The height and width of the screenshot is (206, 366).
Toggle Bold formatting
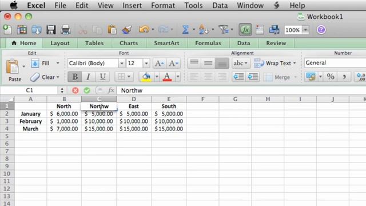click(x=75, y=77)
